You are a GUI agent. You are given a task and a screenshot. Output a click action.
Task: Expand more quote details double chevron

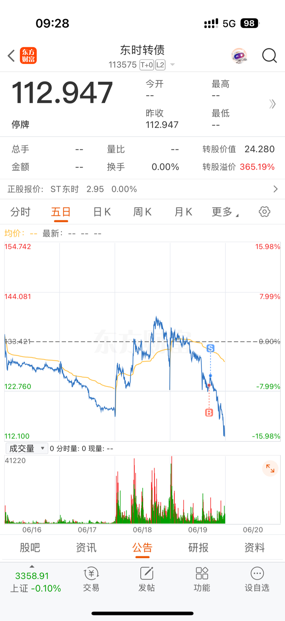[272, 104]
